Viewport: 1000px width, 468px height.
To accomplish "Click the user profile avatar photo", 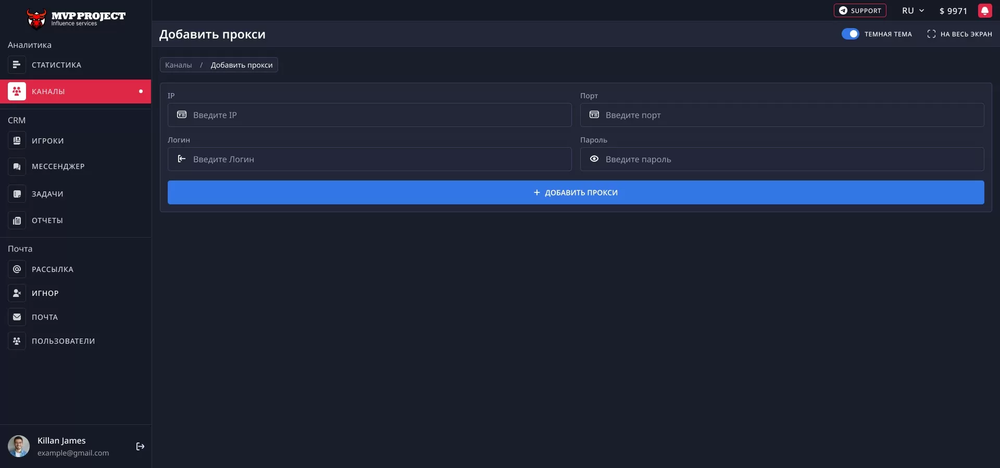I will (19, 446).
